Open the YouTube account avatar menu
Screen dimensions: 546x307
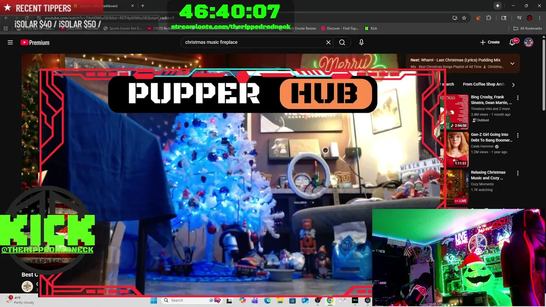point(529,42)
